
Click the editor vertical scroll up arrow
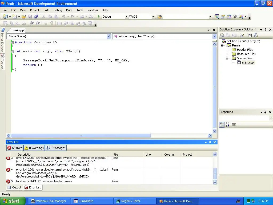click(215, 44)
